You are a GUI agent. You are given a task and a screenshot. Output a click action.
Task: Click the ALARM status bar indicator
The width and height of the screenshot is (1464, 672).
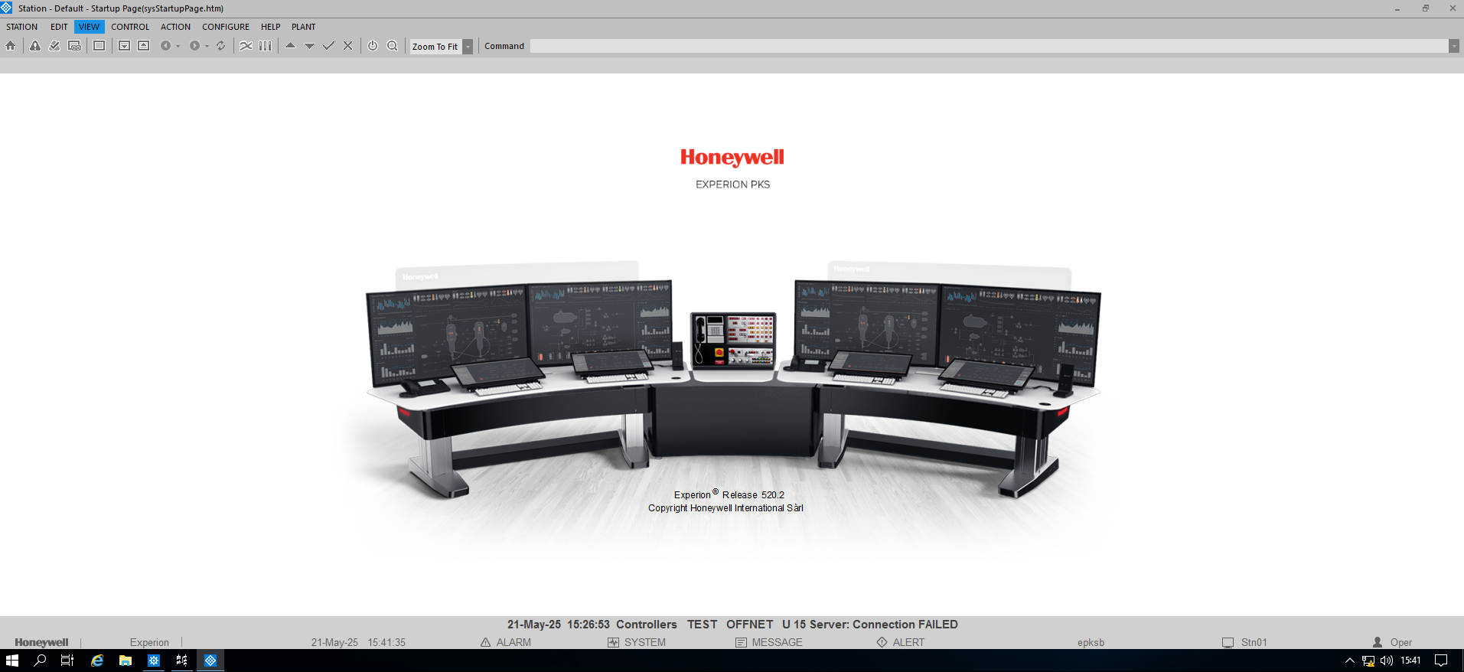506,642
